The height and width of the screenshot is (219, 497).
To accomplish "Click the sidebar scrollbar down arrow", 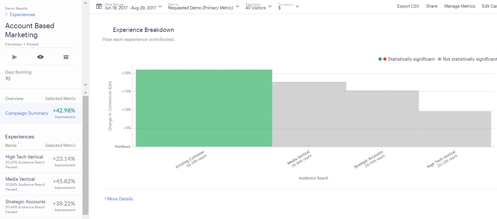I will click(85, 85).
